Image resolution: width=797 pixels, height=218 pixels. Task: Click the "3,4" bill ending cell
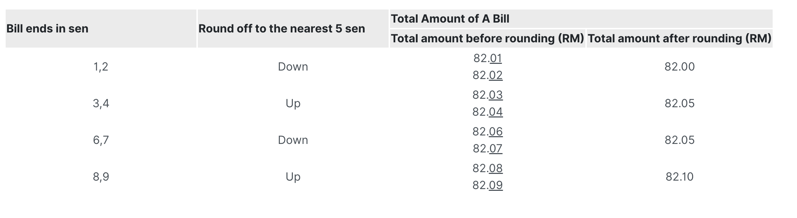tap(101, 103)
